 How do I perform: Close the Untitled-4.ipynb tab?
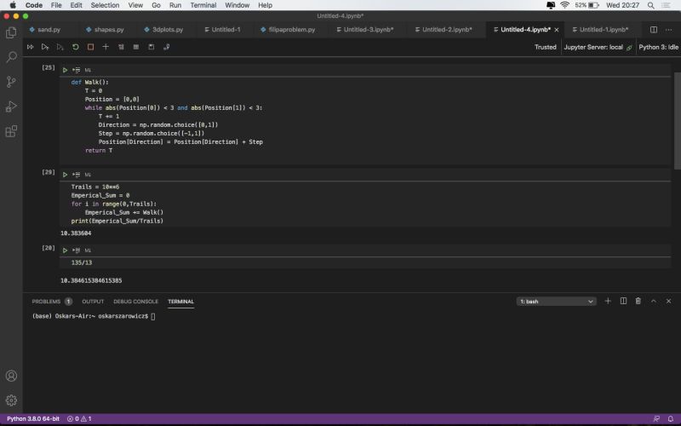click(x=557, y=30)
